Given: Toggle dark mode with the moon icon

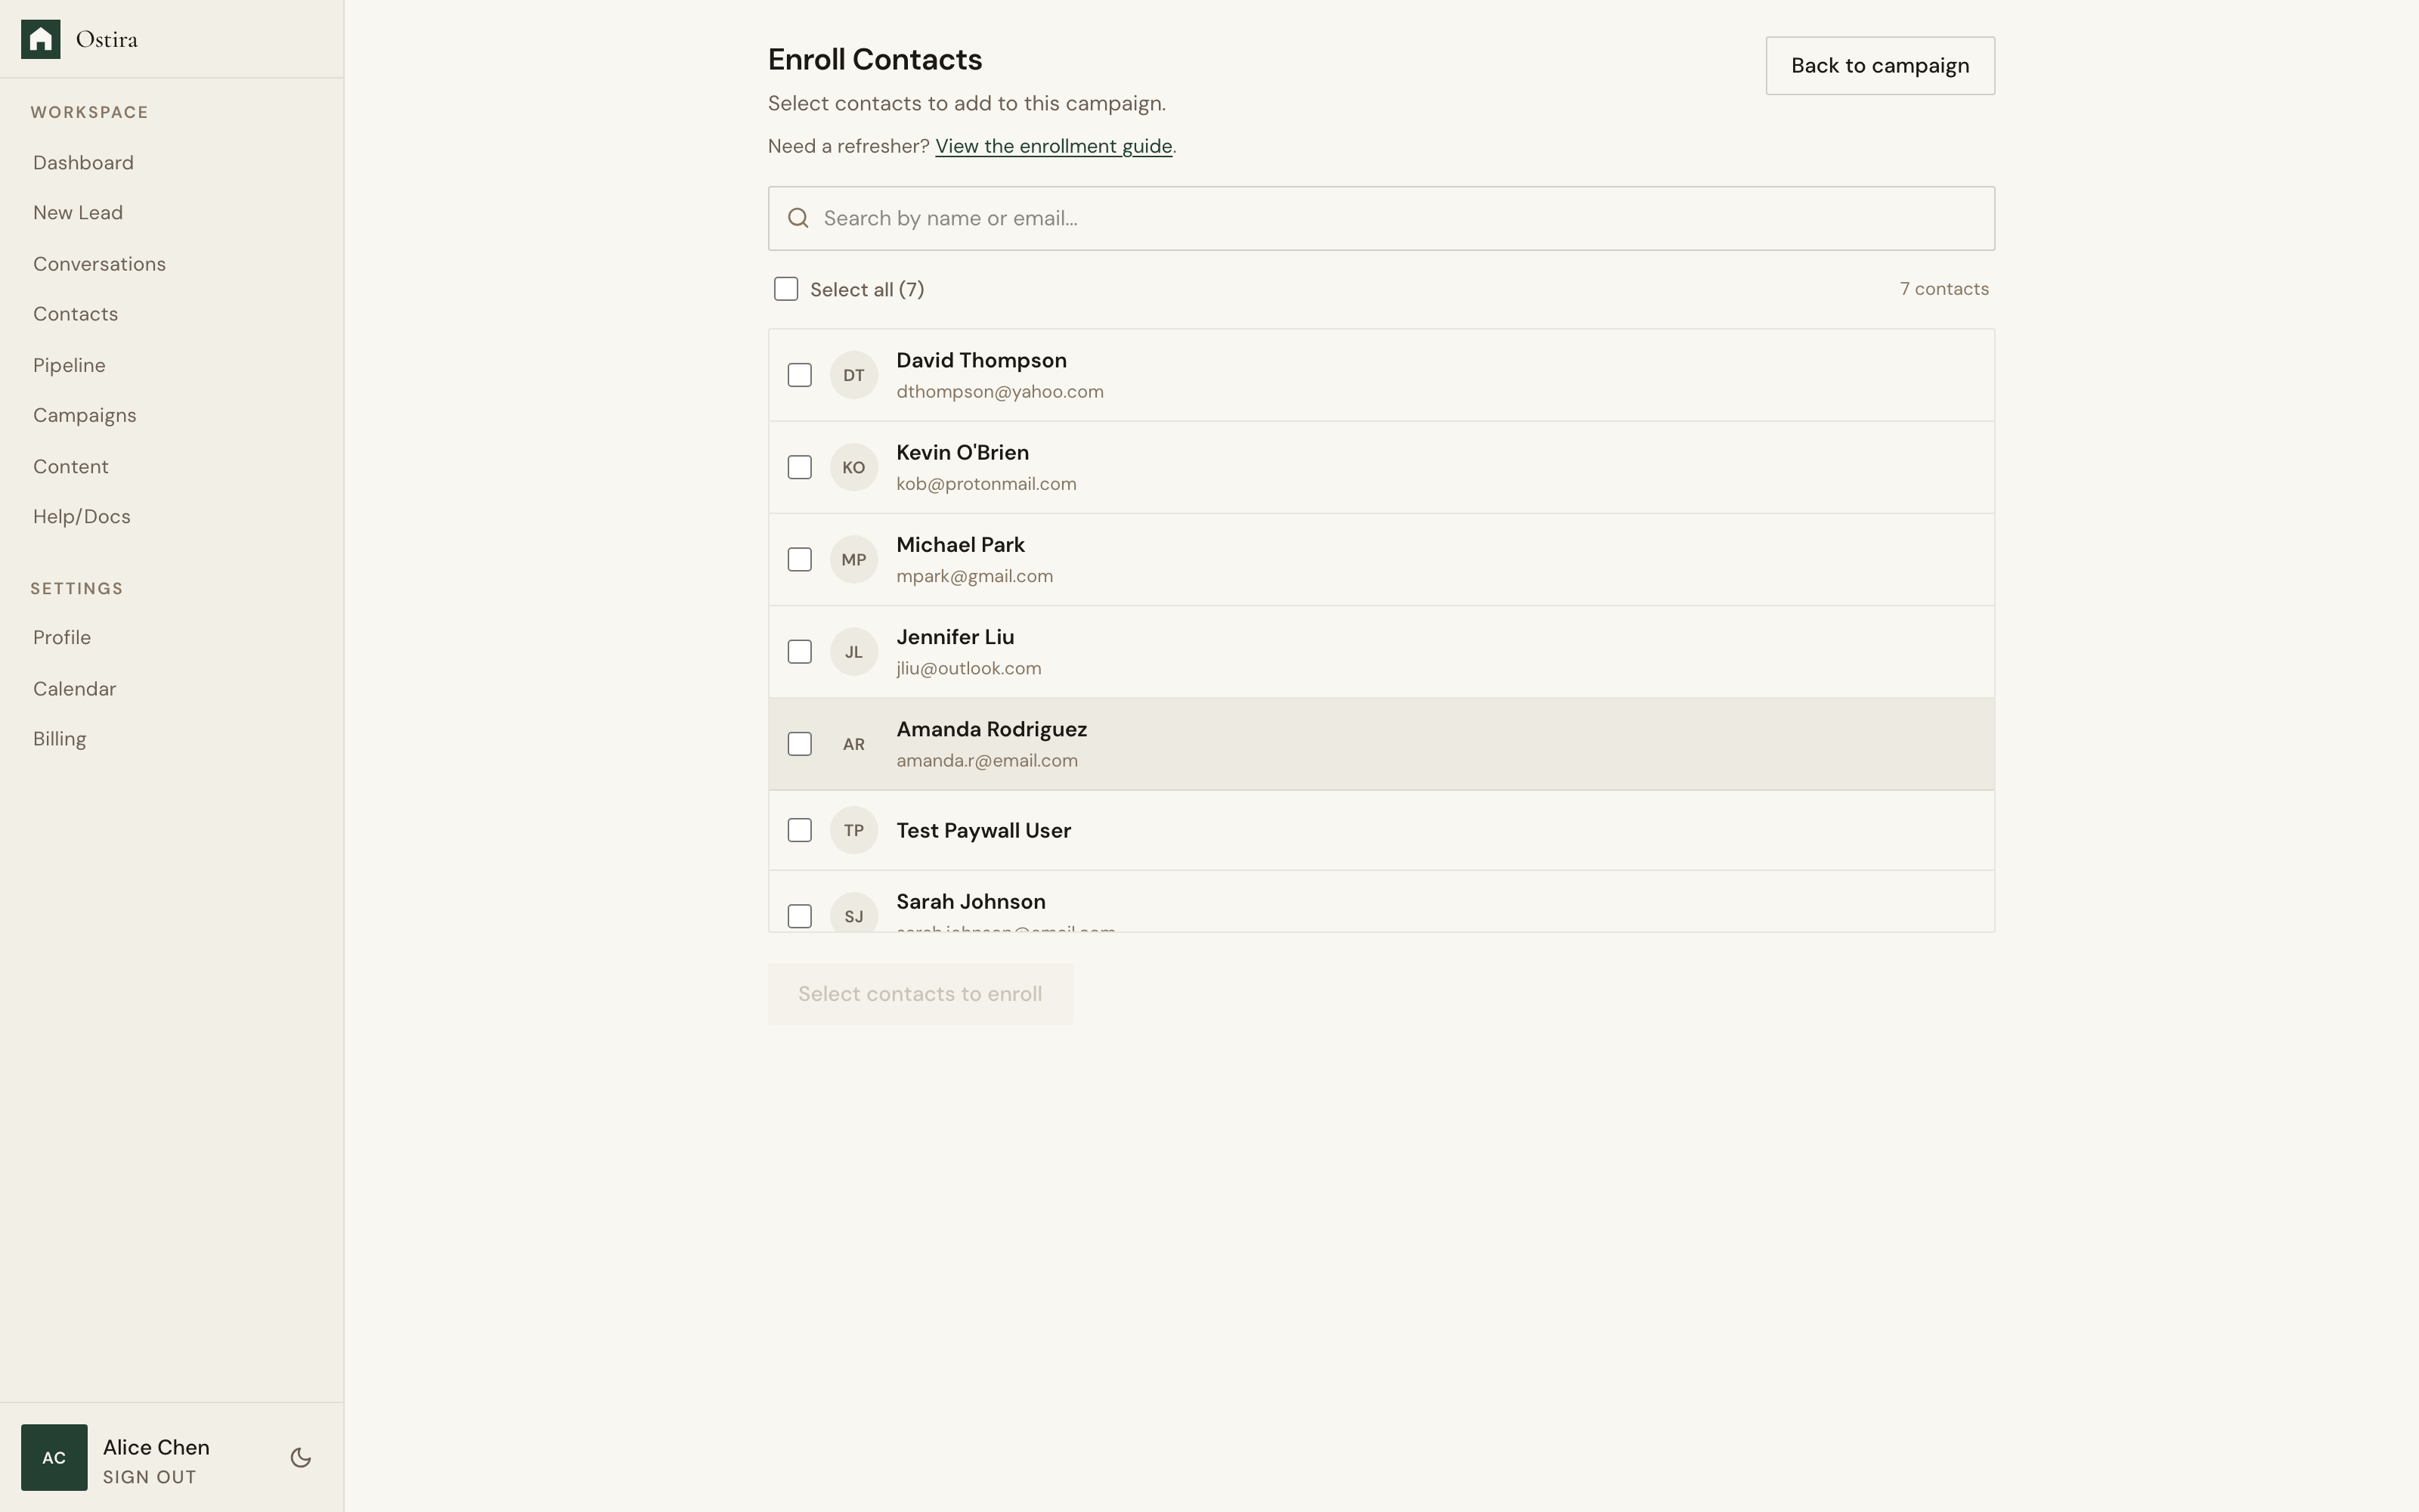Looking at the screenshot, I should [x=300, y=1457].
